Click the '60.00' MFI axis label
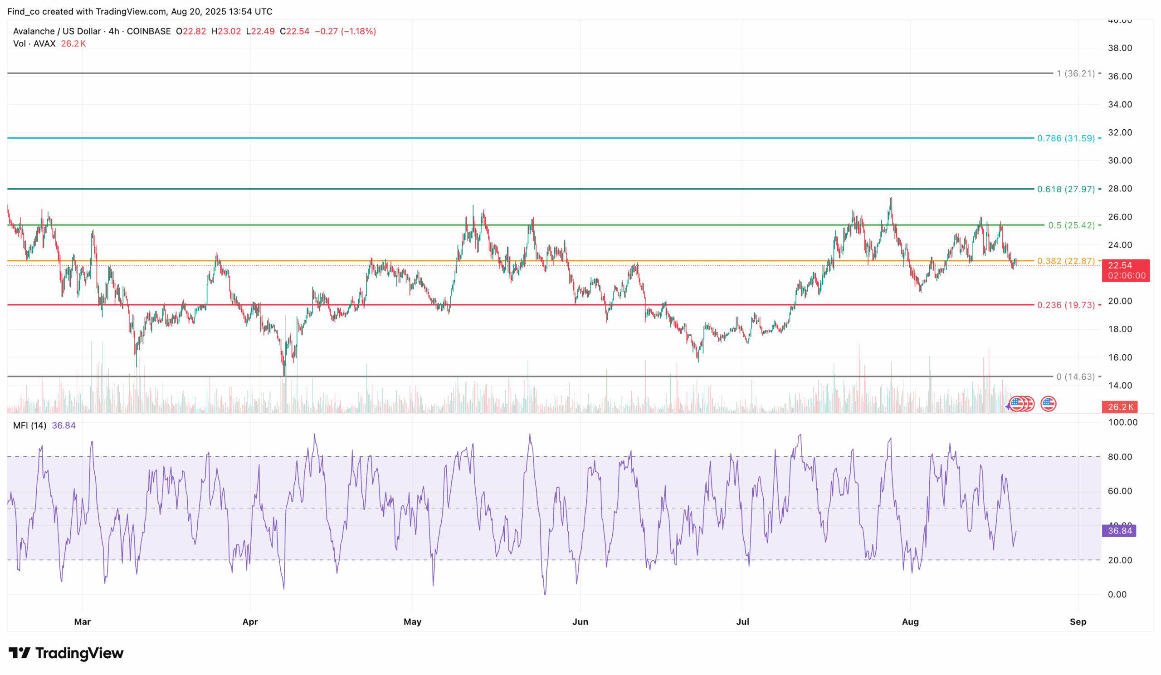Screen dimensions: 1161x675 tap(1120, 491)
